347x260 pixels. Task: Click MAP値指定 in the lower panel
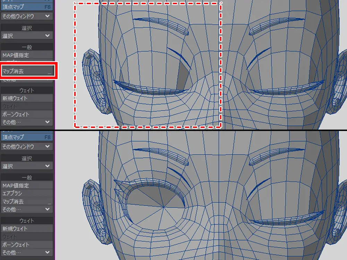(27, 185)
